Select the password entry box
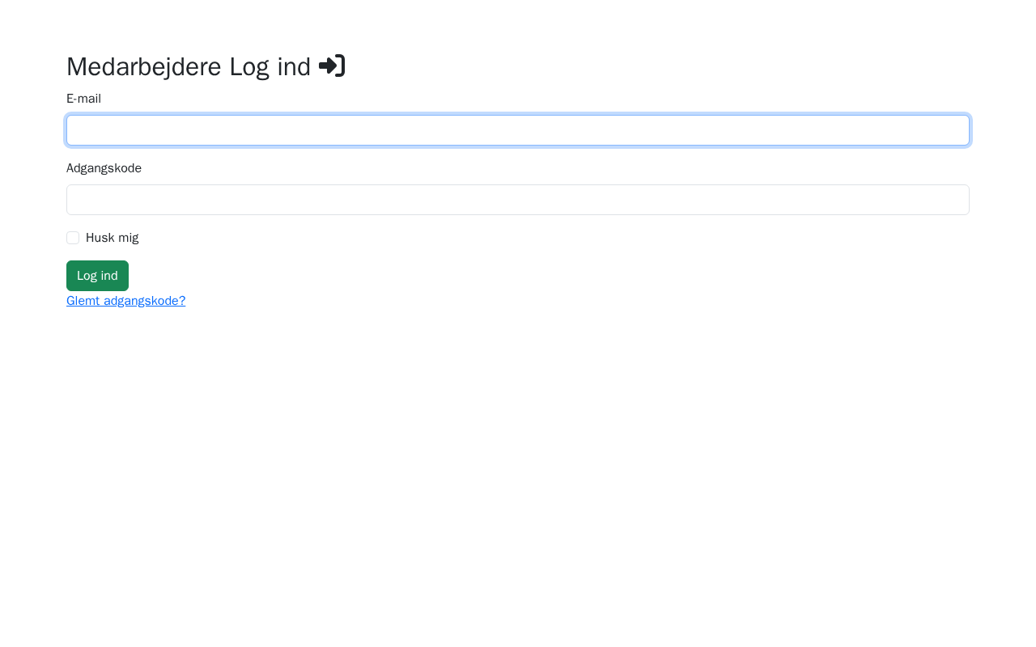This screenshot has width=1036, height=647. pos(518,200)
